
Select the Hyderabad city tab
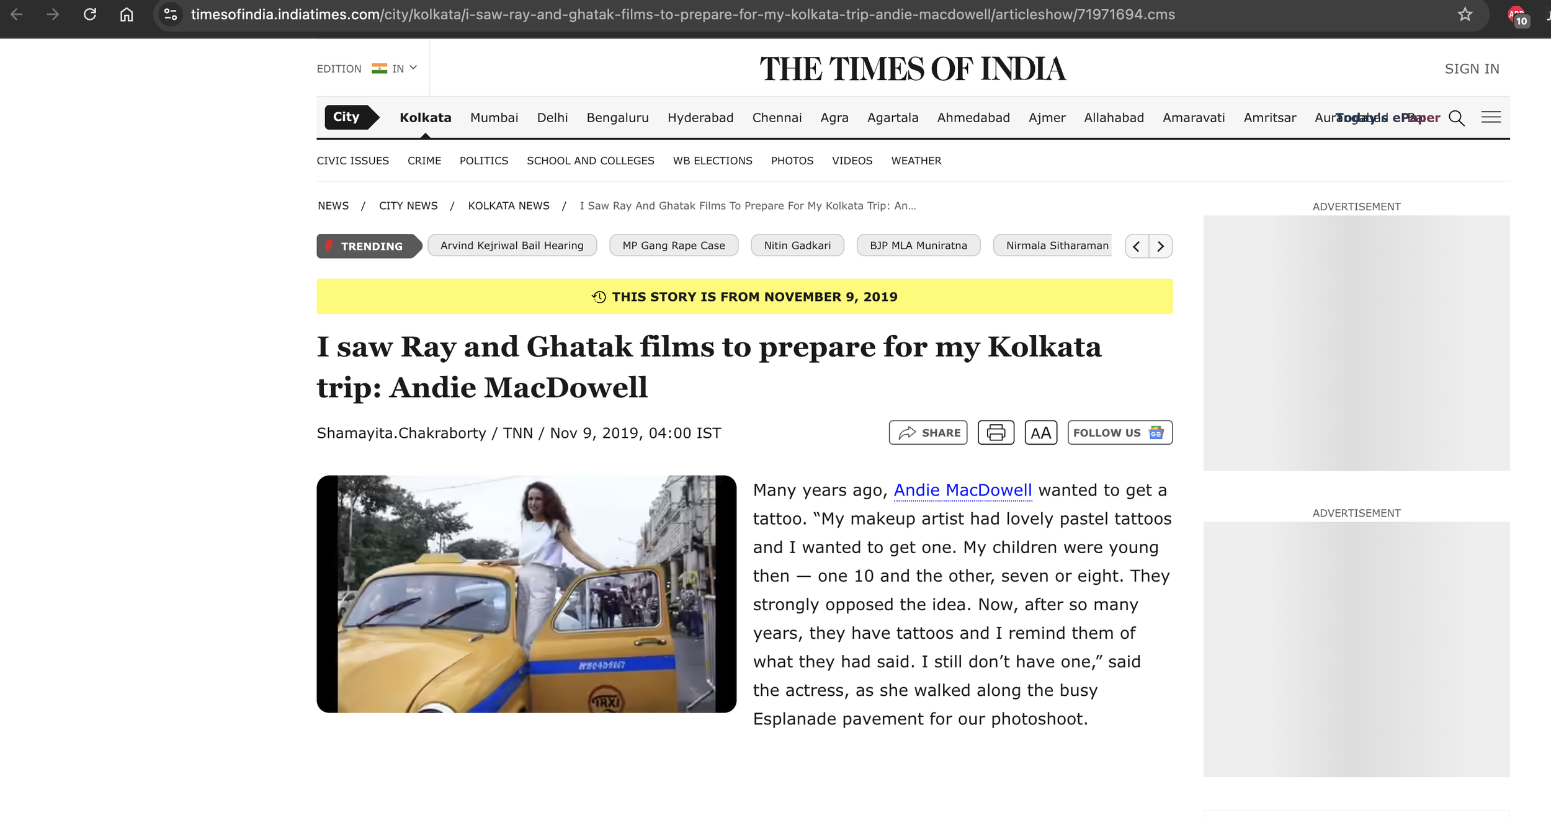tap(700, 118)
